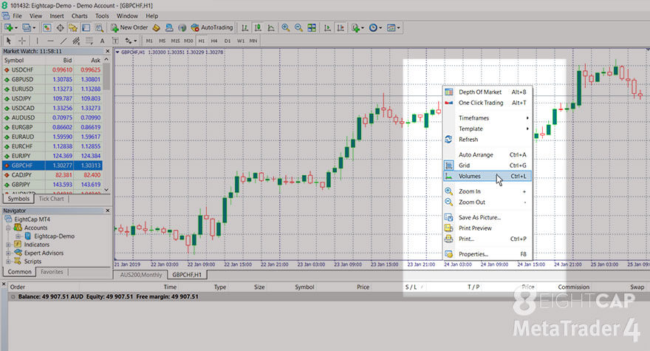Select USDJPY row in Market Watch

[x=52, y=98]
